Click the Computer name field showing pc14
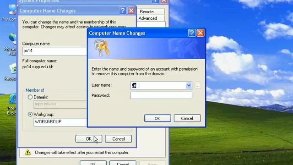This screenshot has width=293, height=165. [55, 51]
